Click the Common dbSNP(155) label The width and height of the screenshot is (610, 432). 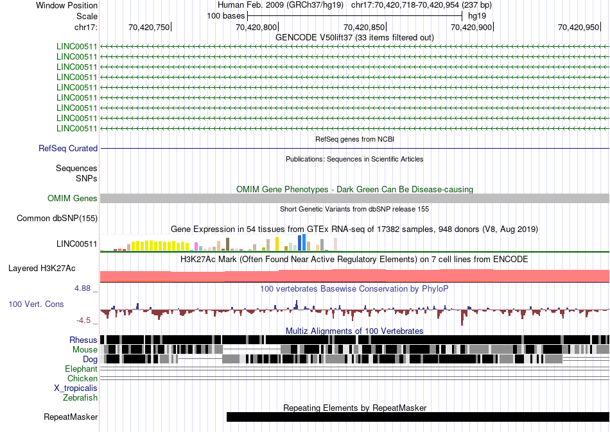(x=57, y=219)
